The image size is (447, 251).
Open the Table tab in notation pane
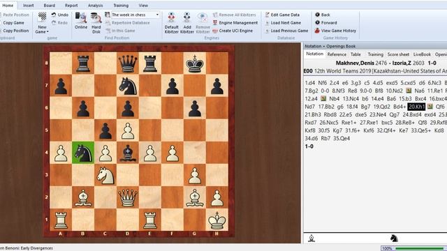356,54
